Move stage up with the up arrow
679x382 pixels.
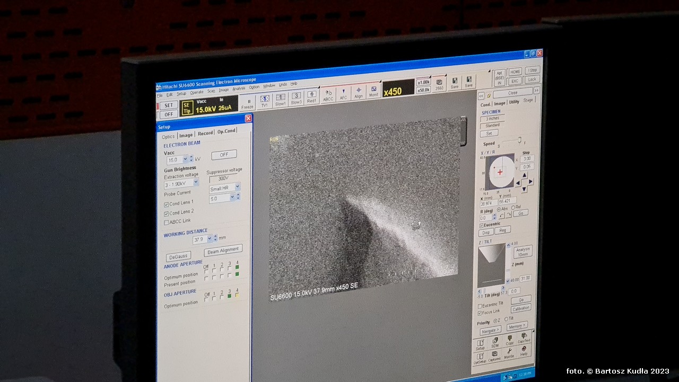tap(524, 175)
